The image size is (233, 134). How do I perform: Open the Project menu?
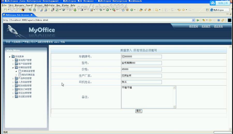[38, 5]
